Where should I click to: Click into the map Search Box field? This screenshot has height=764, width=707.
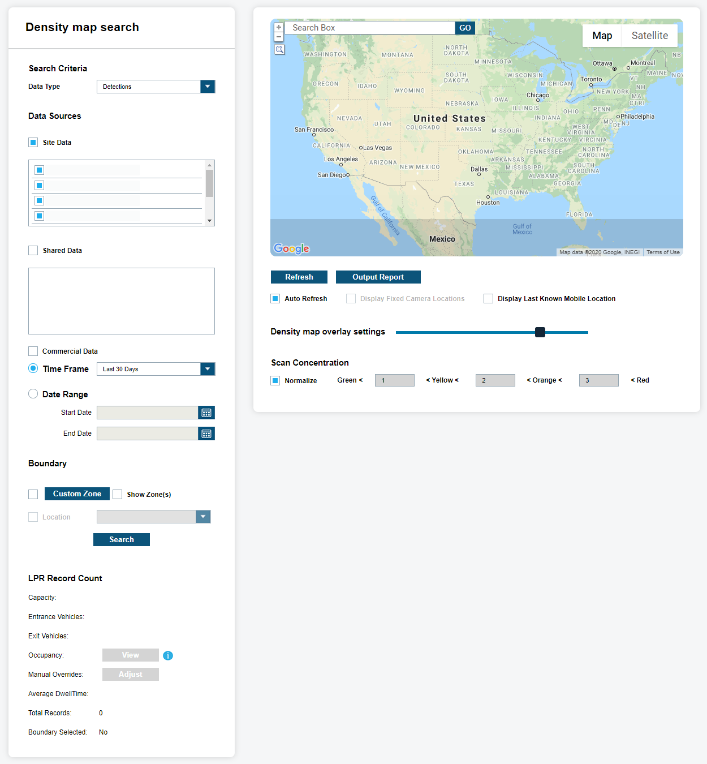click(x=370, y=28)
